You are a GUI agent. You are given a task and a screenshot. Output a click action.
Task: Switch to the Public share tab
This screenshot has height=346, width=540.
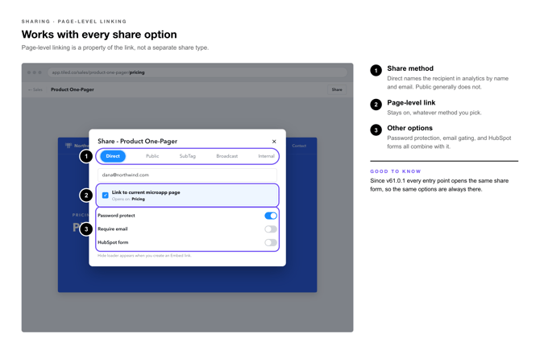(152, 156)
